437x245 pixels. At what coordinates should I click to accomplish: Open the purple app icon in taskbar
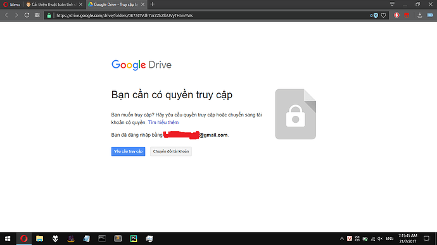71,239
